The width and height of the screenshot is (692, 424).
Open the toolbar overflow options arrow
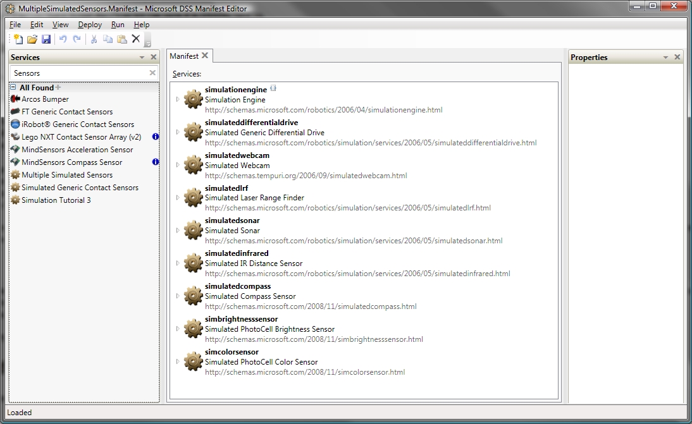pos(148,43)
